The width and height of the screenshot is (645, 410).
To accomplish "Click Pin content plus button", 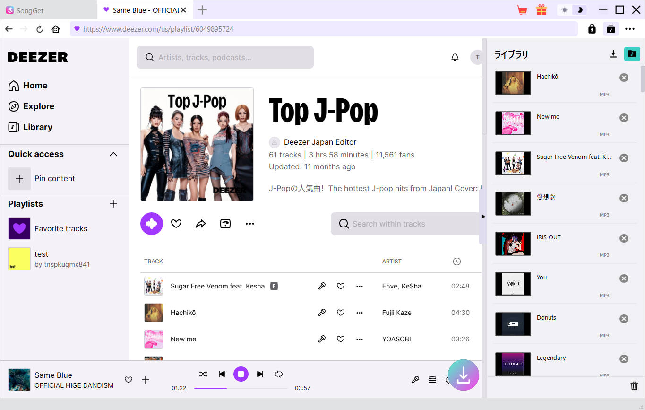I will pyautogui.click(x=19, y=179).
